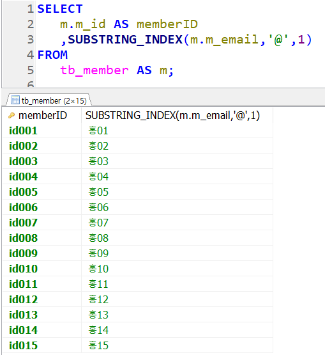The width and height of the screenshot is (325, 355).
Task: Click the result cell 홍11
Action: (x=178, y=284)
